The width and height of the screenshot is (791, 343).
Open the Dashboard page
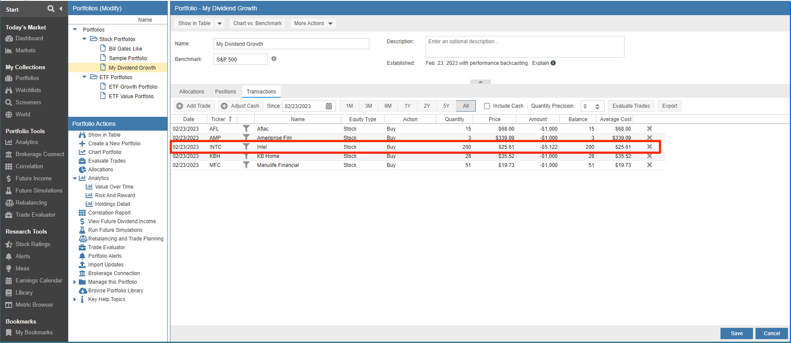tap(29, 38)
